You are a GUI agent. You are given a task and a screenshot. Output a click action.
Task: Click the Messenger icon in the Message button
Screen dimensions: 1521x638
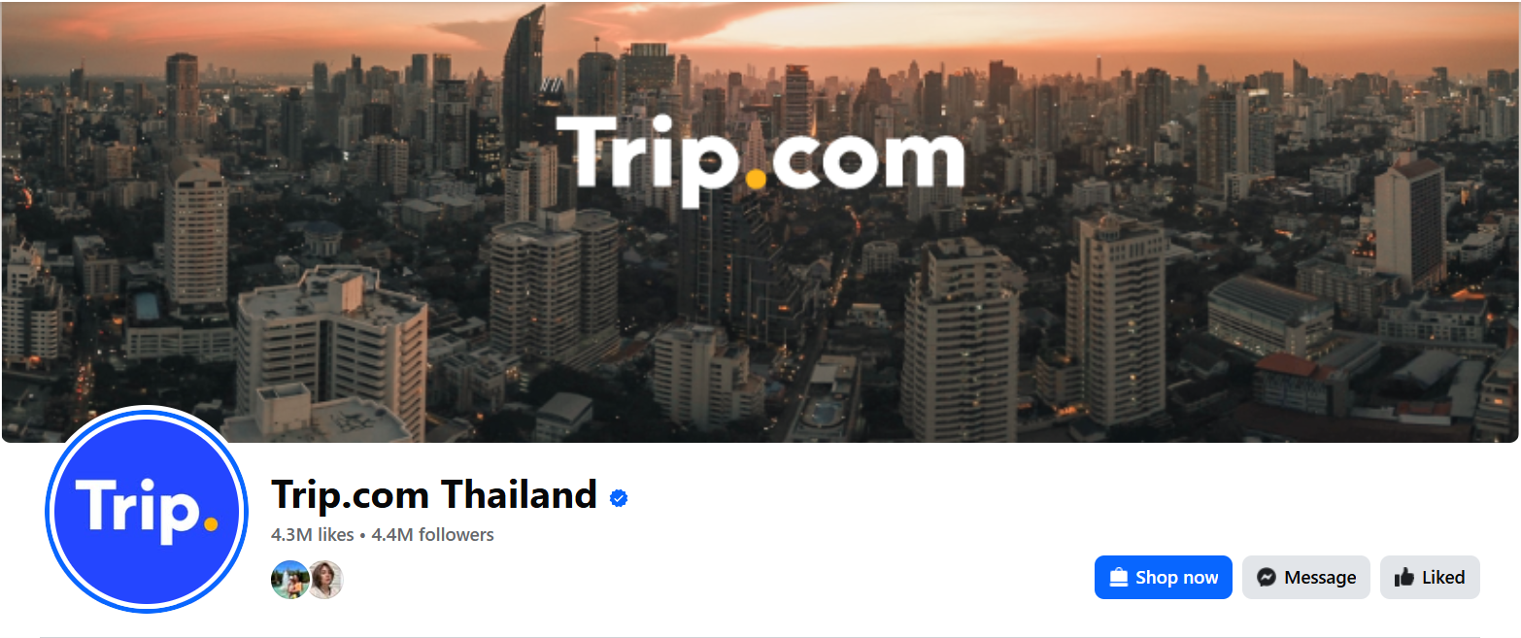click(1266, 577)
